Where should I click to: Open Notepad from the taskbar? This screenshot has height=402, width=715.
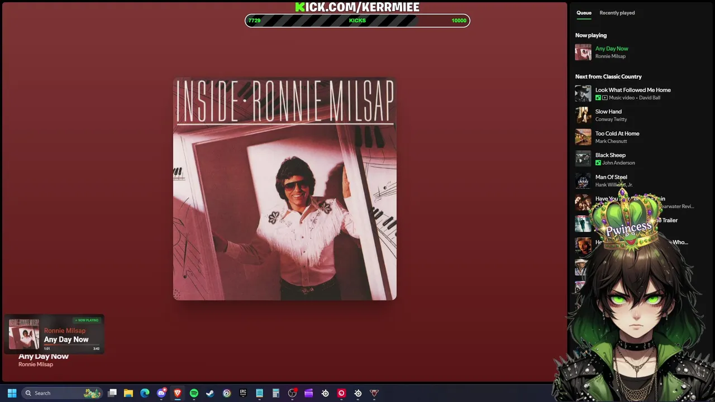click(x=259, y=393)
